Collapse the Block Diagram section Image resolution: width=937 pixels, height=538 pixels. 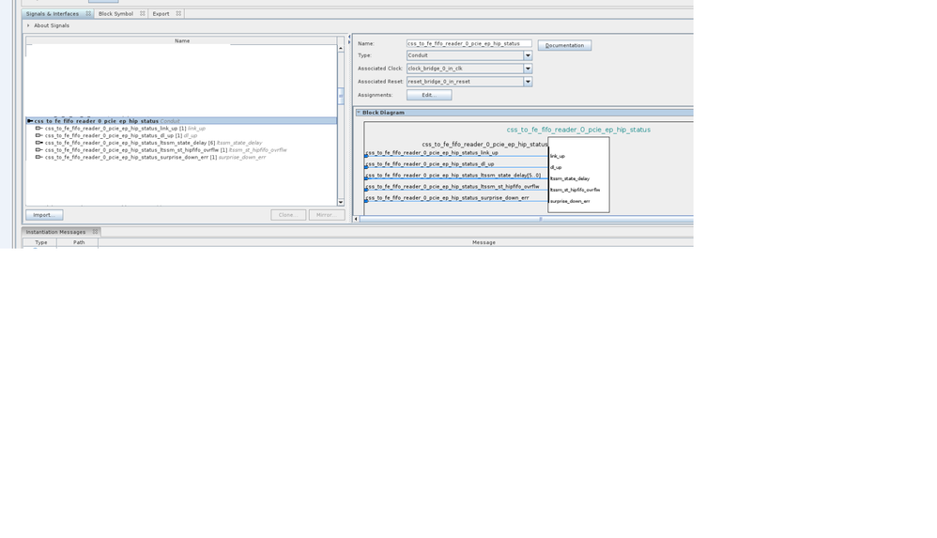coord(359,113)
